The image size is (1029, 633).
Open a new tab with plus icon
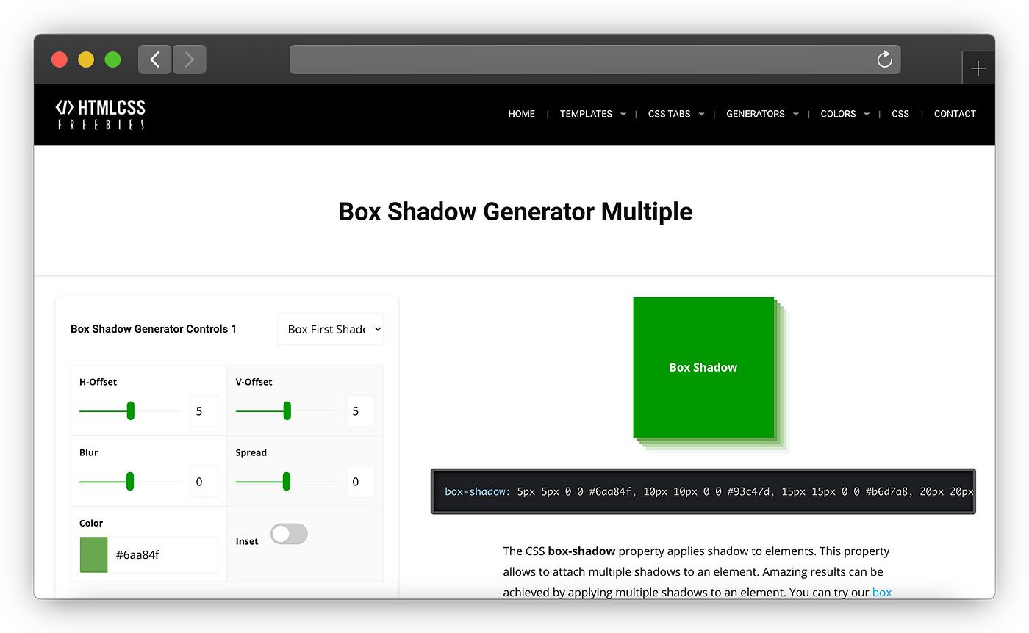pyautogui.click(x=978, y=69)
